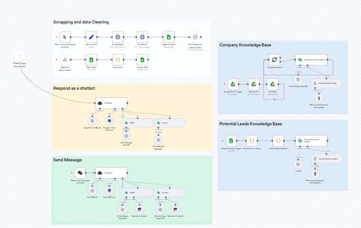Click the plus connector under the chatbot AI Agent

pyautogui.click(x=122, y=116)
